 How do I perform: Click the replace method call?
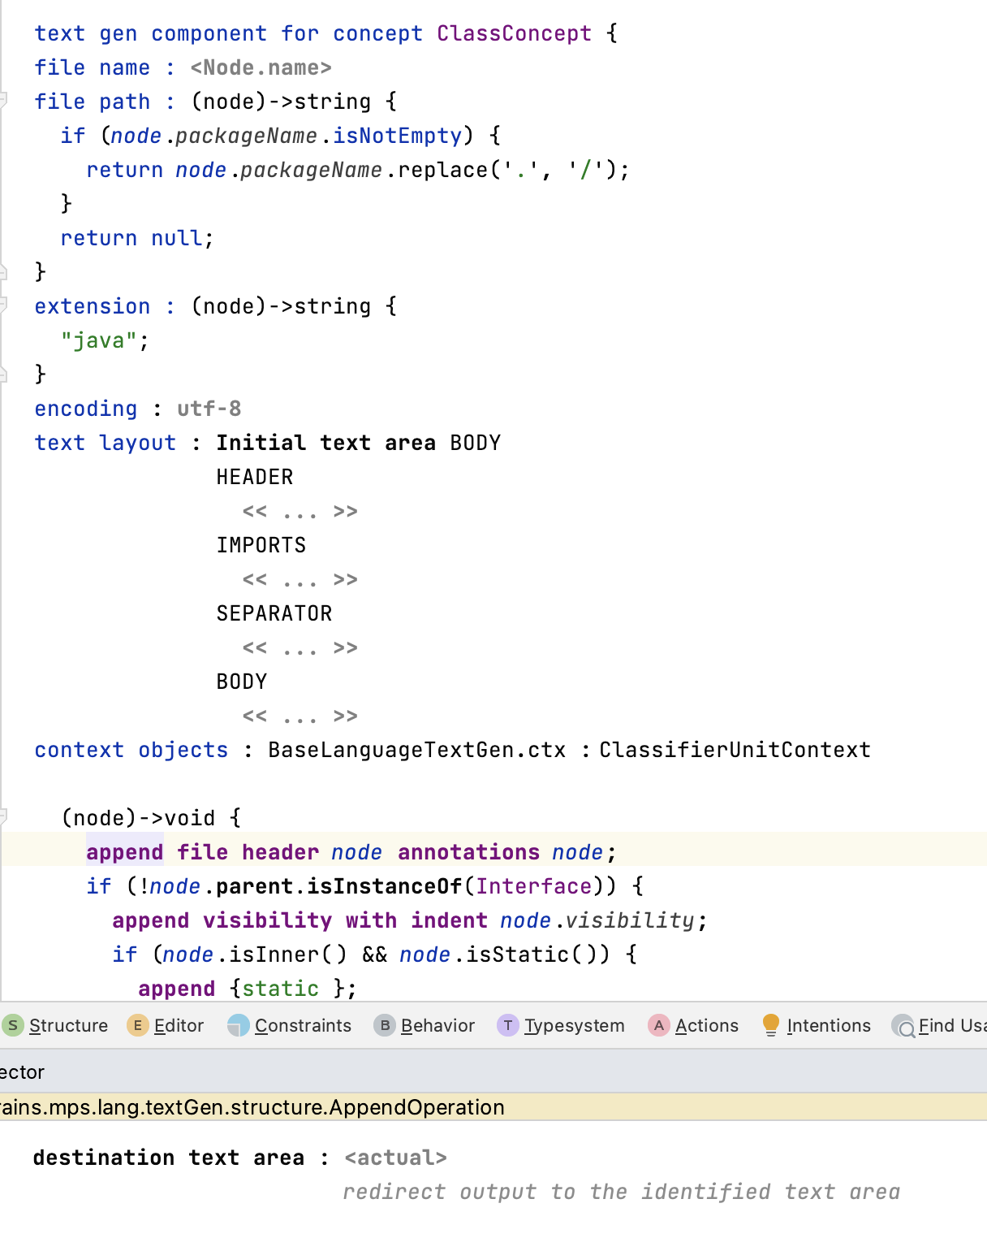click(x=443, y=170)
